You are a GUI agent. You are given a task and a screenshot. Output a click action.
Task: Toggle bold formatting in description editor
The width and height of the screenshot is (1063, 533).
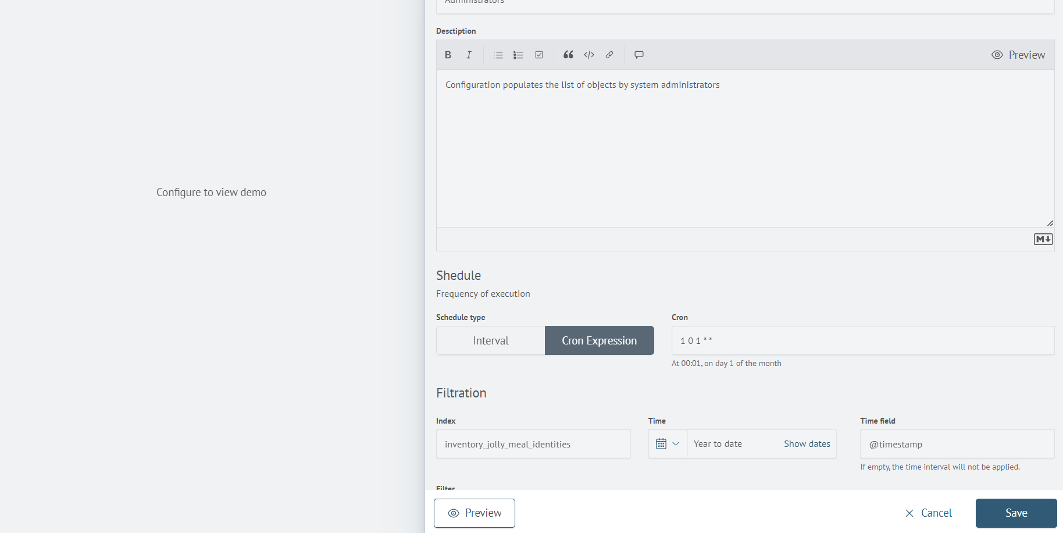(x=448, y=55)
